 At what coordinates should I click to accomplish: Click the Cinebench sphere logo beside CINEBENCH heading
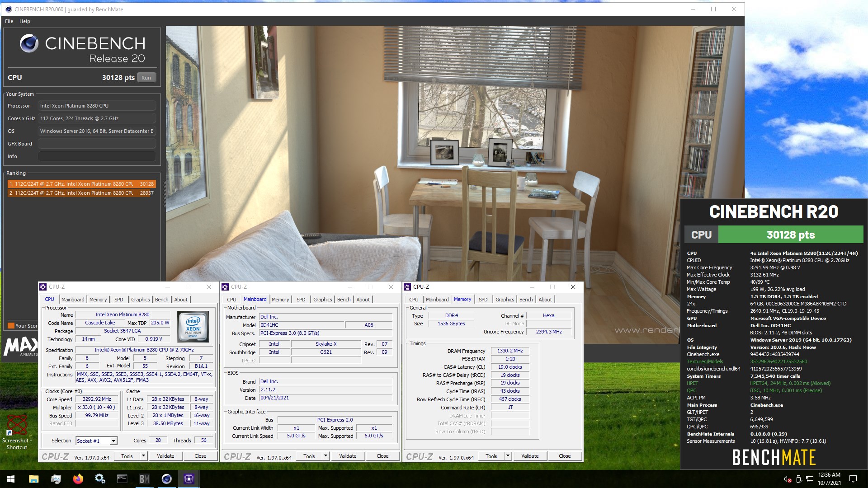coord(29,43)
